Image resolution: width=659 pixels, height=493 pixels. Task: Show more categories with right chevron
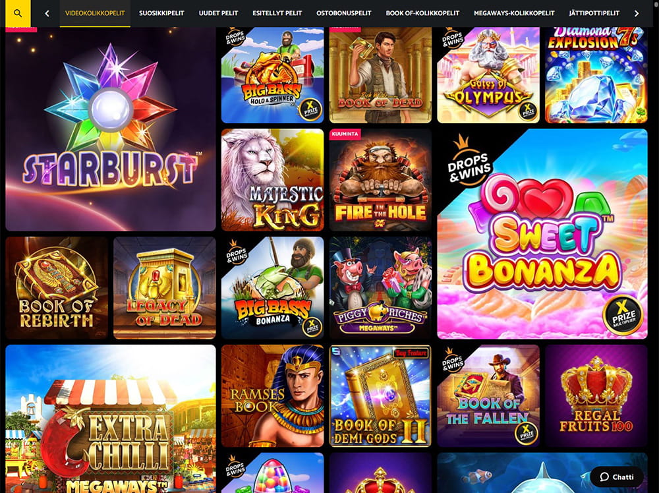tap(637, 13)
